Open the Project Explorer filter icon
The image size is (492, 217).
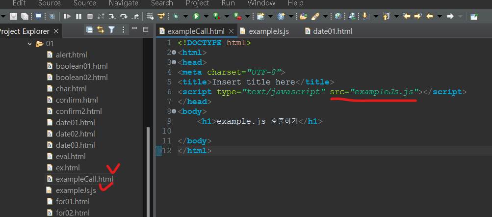[111, 30]
